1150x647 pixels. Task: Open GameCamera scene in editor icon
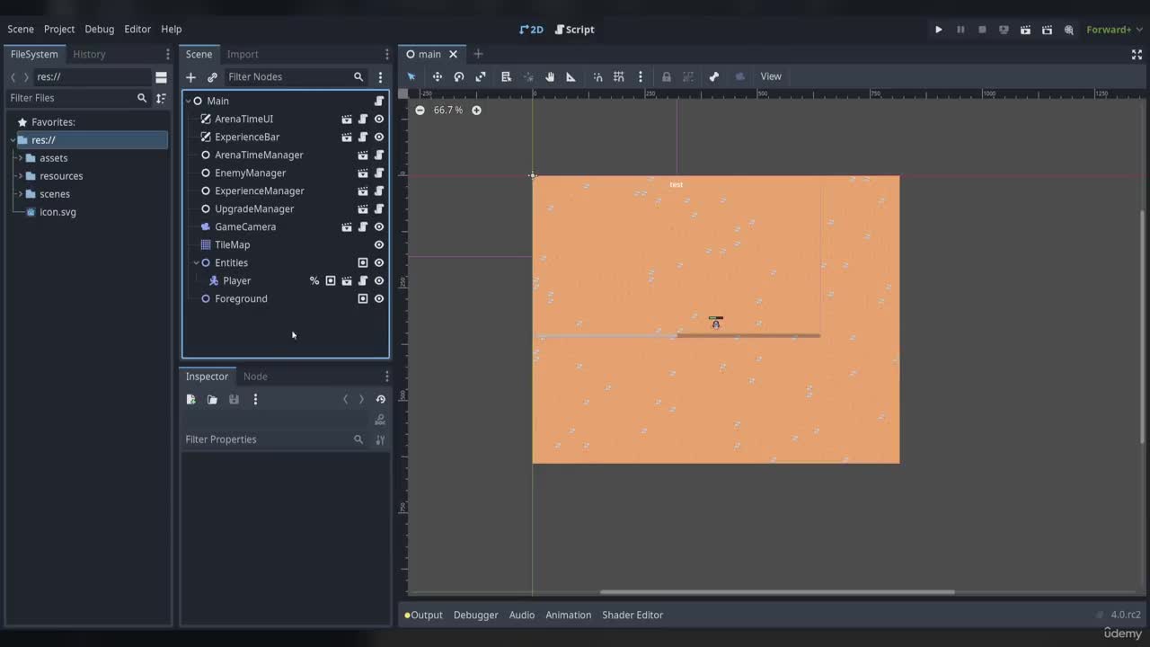(347, 226)
